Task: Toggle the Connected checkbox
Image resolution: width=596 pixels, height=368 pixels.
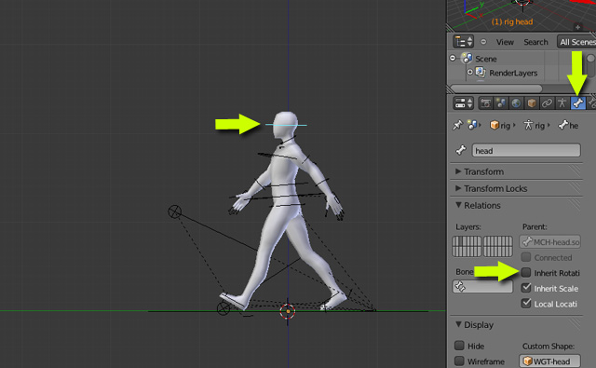Action: [526, 257]
